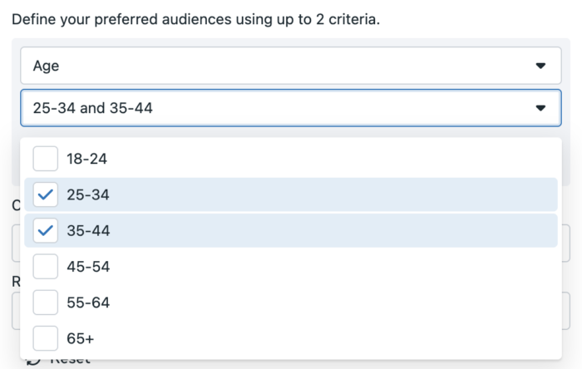Screen dimensions: 582x369
Task: Click the Age dropdown arrow icon
Action: tap(540, 65)
